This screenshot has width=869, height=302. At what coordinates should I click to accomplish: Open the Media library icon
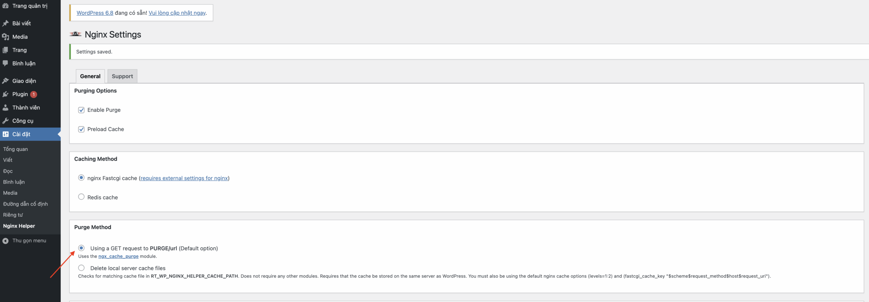5,37
